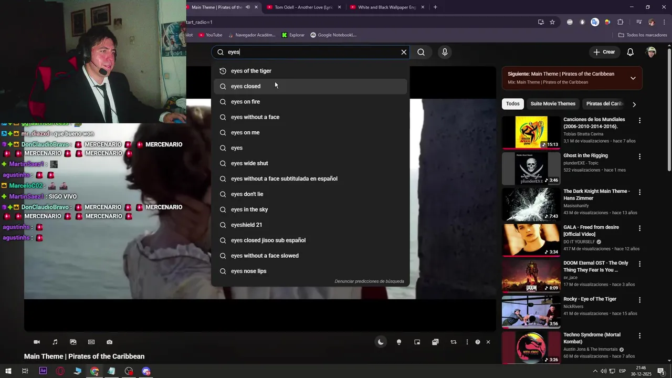
Task: Open a new Chrome tab
Action: 435,7
